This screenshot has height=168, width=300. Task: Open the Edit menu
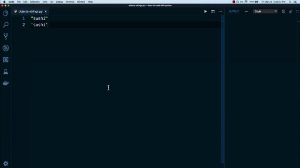pyautogui.click(x=25, y=2)
